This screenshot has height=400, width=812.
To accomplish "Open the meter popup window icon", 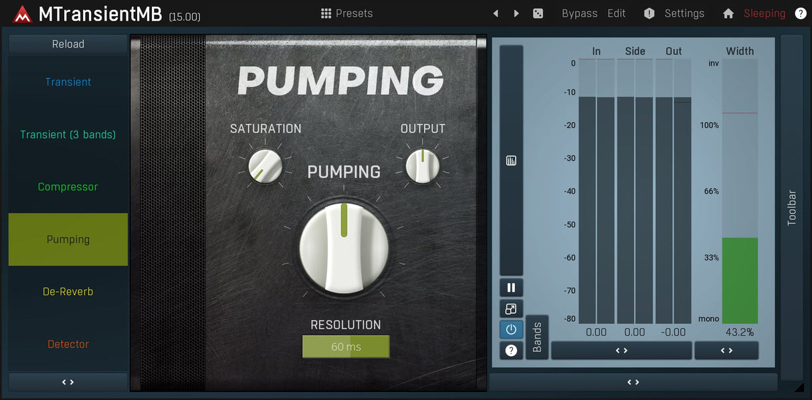I will (511, 309).
